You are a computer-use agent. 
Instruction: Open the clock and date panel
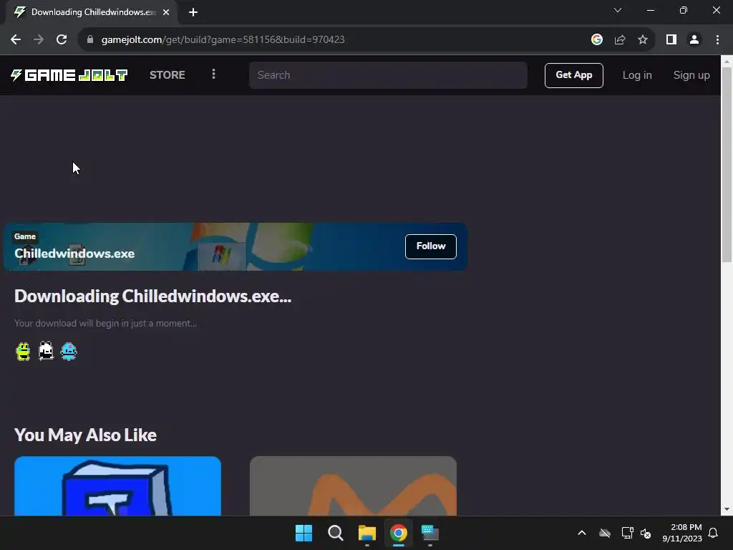coord(682,533)
